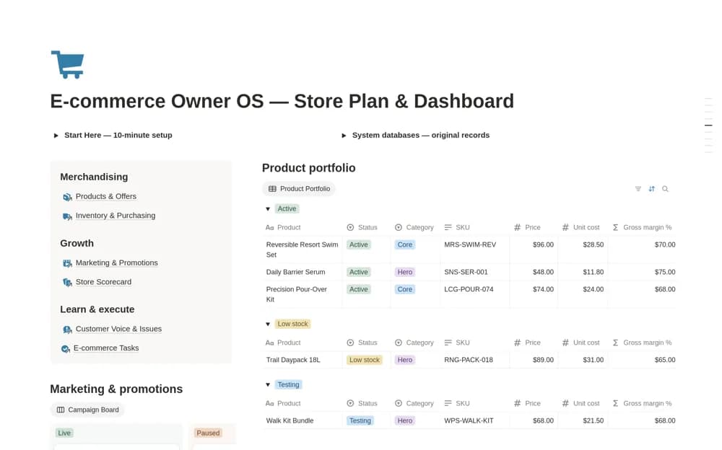The image size is (722, 450).
Task: Open the Store Scorecard page
Action: tap(103, 282)
